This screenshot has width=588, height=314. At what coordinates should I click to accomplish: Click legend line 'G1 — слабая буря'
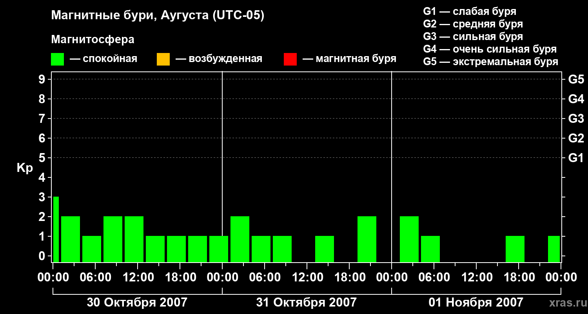(x=470, y=11)
